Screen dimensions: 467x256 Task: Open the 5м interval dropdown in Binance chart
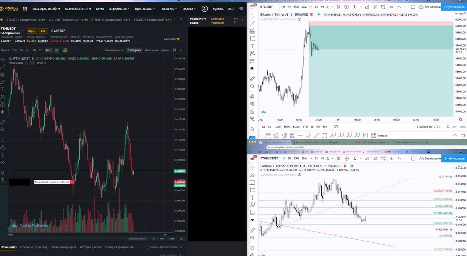[48, 50]
